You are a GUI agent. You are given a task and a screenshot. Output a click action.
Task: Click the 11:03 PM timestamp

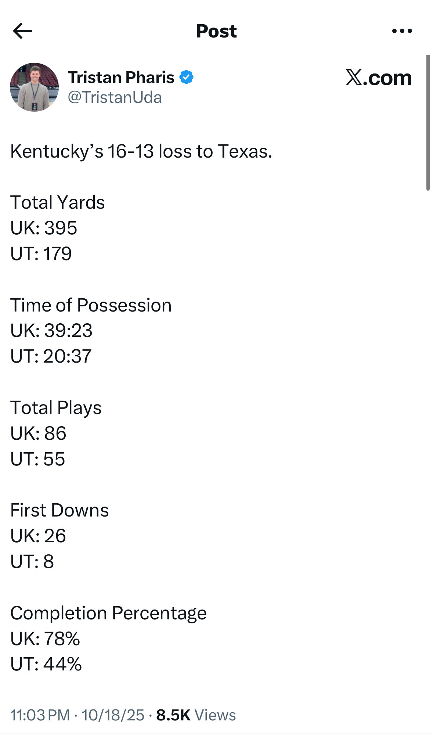[x=40, y=715]
